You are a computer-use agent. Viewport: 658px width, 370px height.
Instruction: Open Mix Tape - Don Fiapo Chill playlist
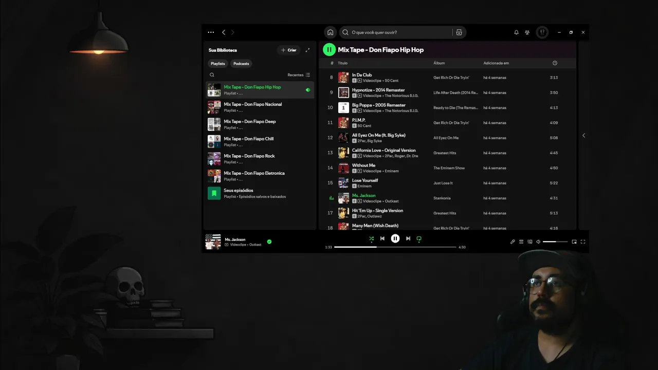point(260,141)
